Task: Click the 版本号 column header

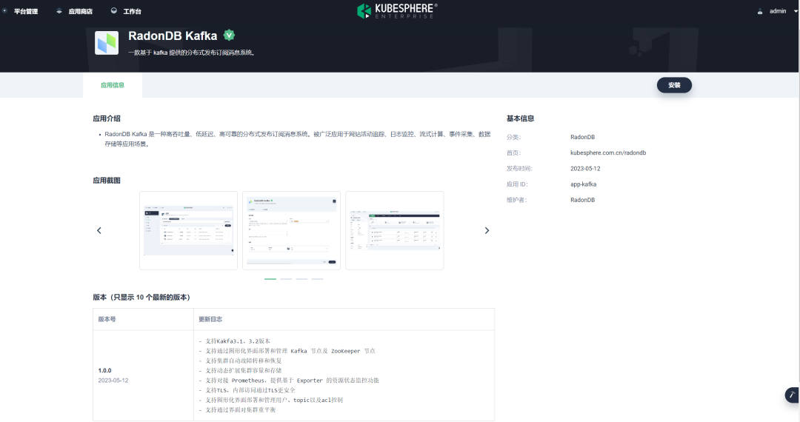Action: click(107, 319)
